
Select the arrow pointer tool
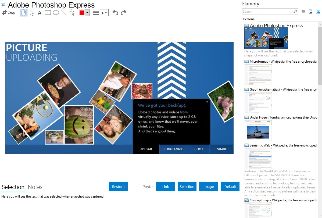tap(32, 13)
